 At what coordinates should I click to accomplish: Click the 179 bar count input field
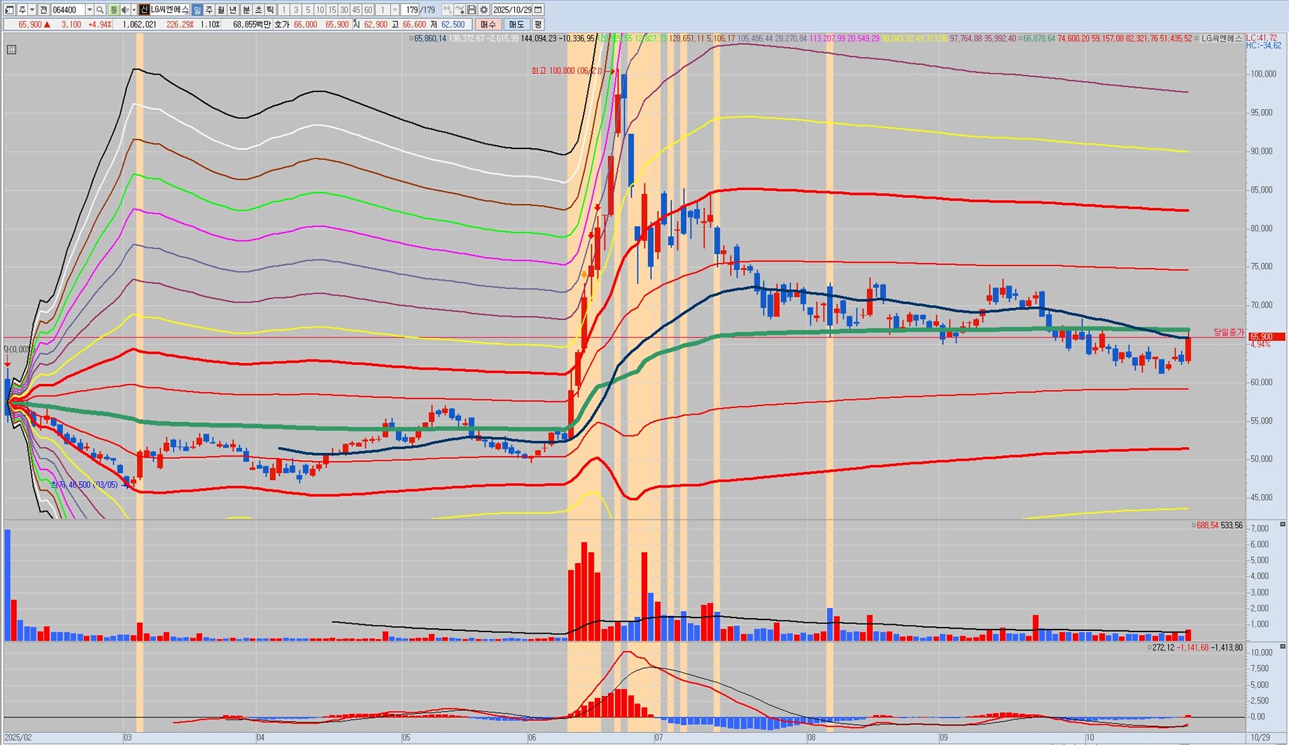pos(411,10)
